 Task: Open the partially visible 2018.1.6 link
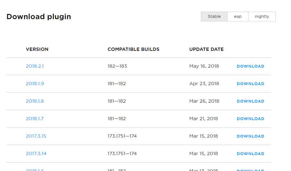click(x=35, y=170)
